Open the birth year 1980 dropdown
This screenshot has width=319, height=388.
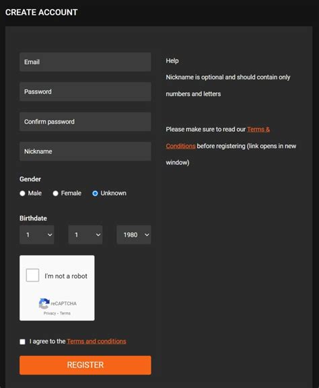(x=134, y=235)
